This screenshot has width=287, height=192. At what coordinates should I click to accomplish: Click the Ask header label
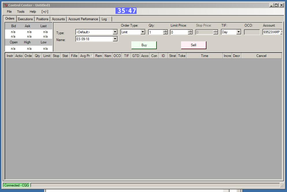(x=27, y=26)
